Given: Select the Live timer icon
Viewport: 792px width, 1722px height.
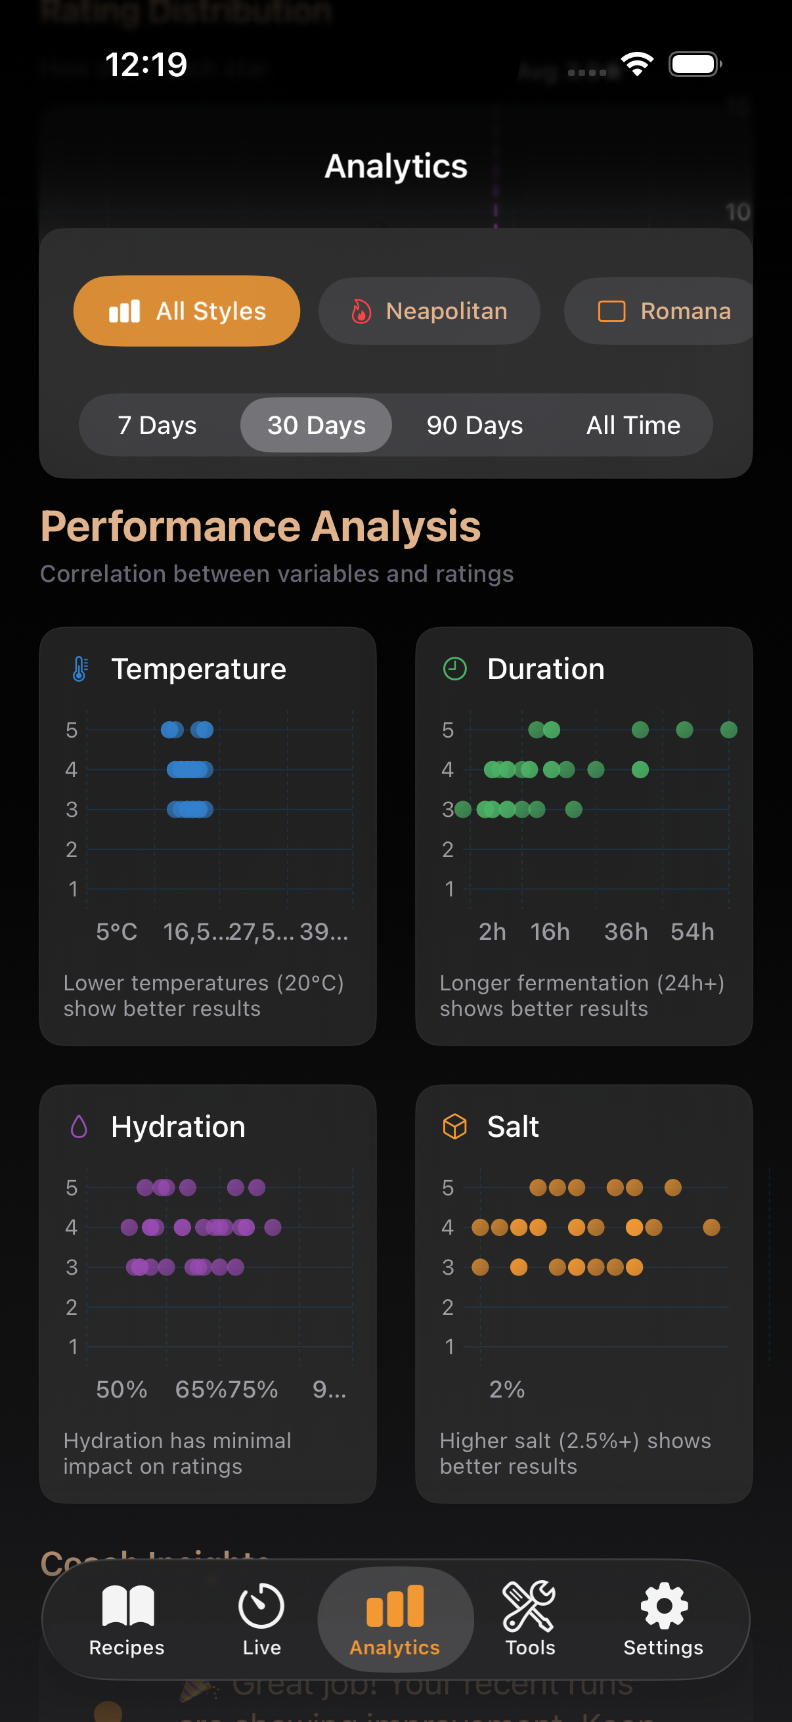Looking at the screenshot, I should pos(261,1604).
